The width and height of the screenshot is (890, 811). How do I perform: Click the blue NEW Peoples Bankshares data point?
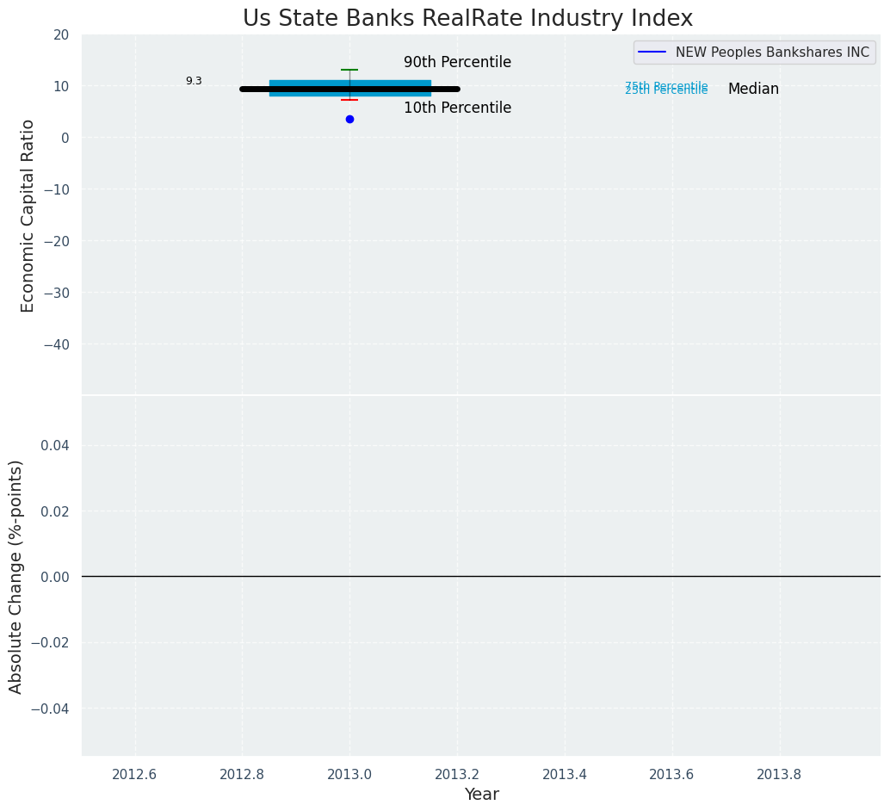(349, 119)
